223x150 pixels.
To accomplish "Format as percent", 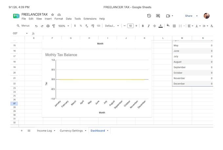I will [81, 26].
